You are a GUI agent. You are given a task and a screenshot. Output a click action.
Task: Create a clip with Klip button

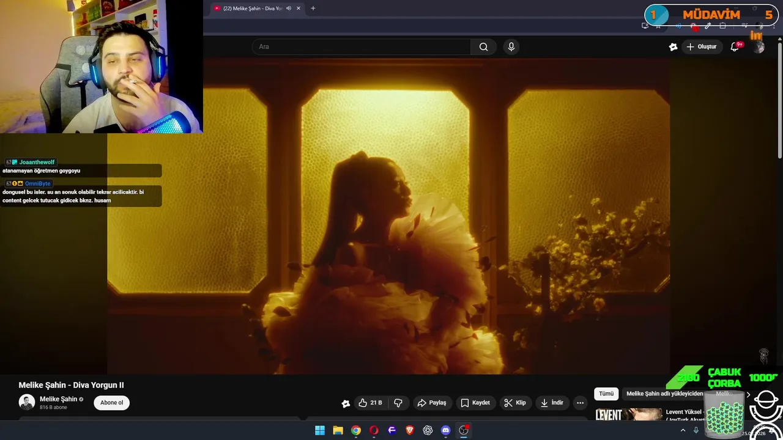[514, 403]
